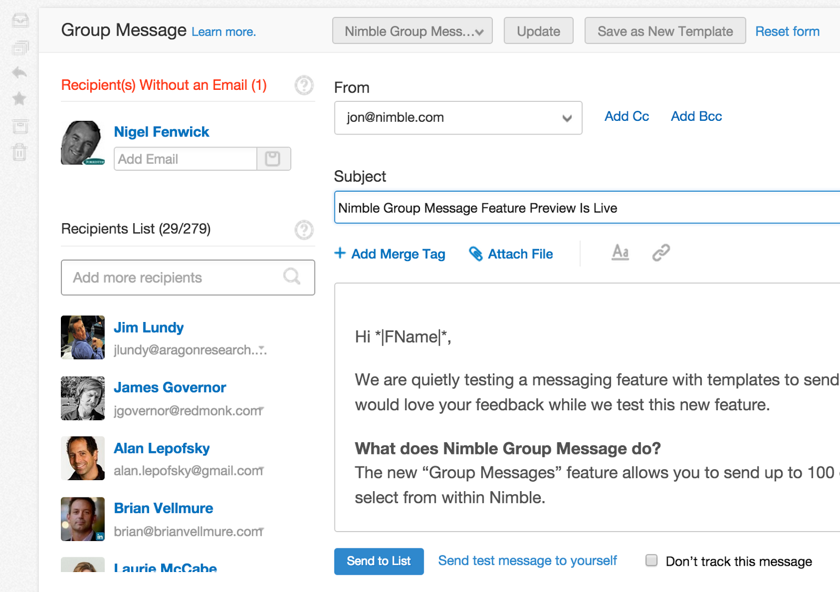Click Send test message to yourself
The image size is (840, 592).
pyautogui.click(x=528, y=561)
